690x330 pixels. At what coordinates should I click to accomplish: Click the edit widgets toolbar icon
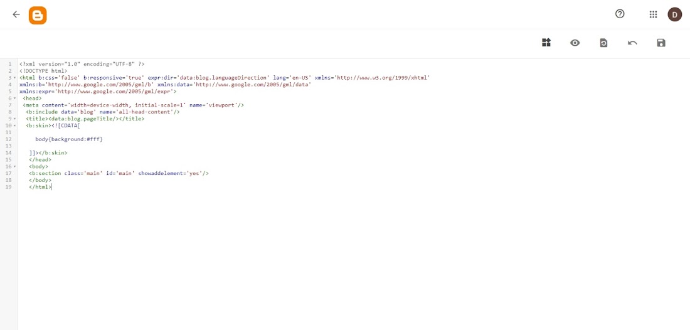click(x=546, y=43)
